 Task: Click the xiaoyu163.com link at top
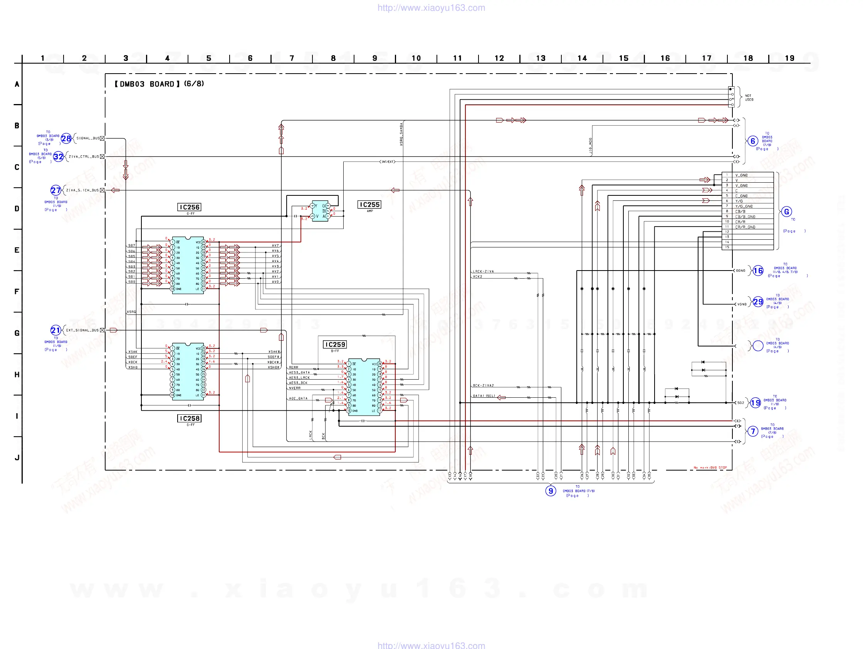431,8
